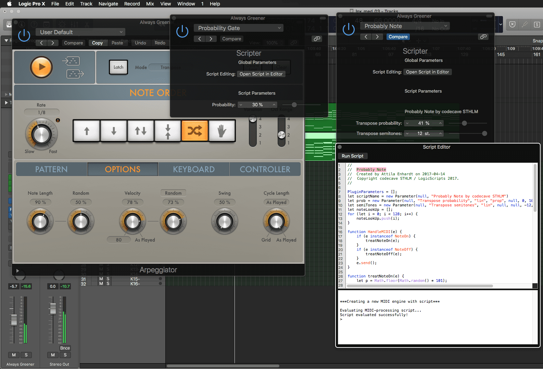Image resolution: width=543 pixels, height=369 pixels.
Task: Go to previous preset in Arpeggiator
Action: (41, 43)
